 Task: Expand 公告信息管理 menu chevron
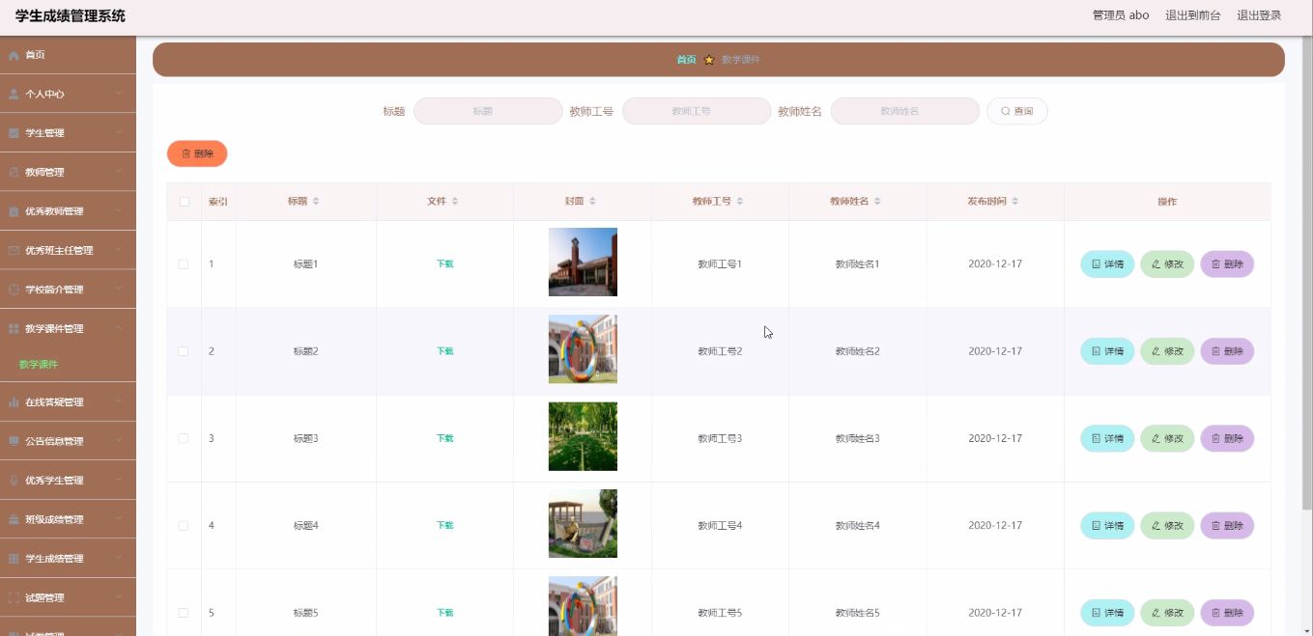(x=118, y=441)
